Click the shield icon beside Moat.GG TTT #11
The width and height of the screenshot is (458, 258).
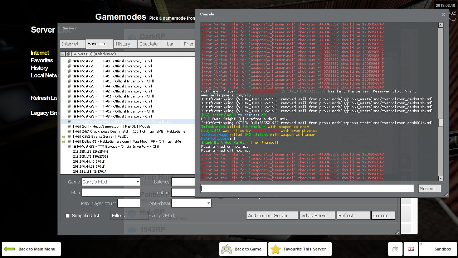tap(69, 96)
